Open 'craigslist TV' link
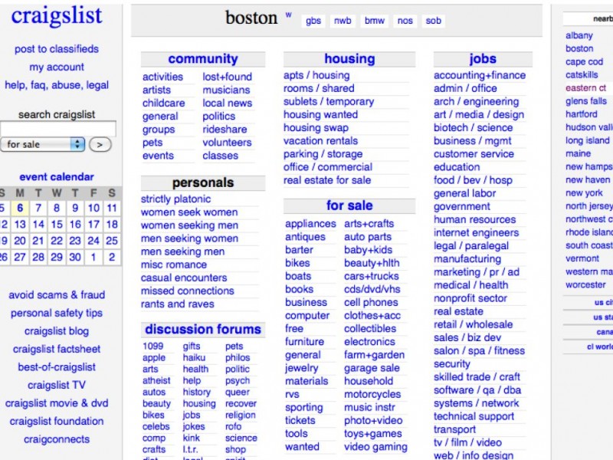Viewport: 613px width, 460px height. 57,386
